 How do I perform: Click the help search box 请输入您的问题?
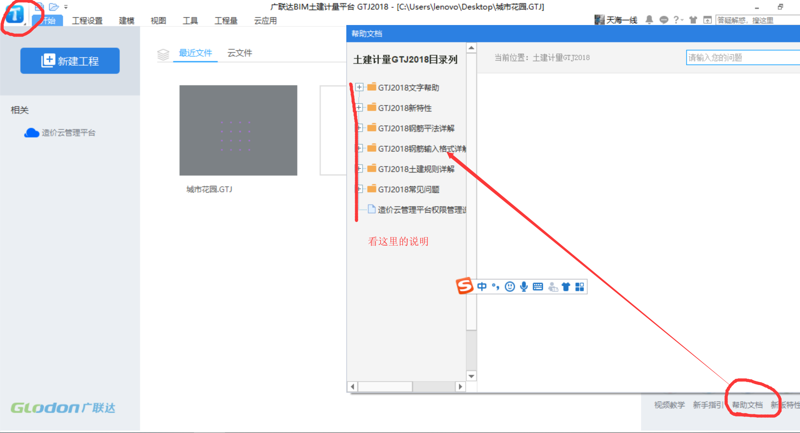tap(743, 58)
